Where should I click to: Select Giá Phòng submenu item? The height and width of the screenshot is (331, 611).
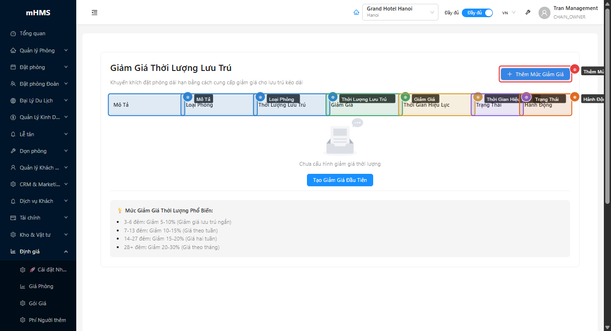click(41, 286)
